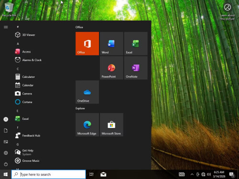This screenshot has width=239, height=179.
Task: Open Task View on the taskbar
Action: click(x=91, y=174)
